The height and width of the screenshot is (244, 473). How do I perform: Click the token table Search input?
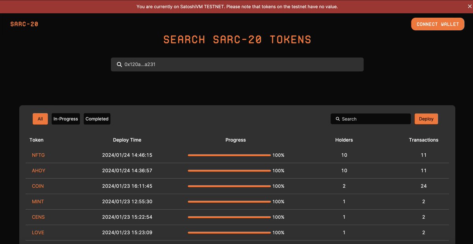371,119
